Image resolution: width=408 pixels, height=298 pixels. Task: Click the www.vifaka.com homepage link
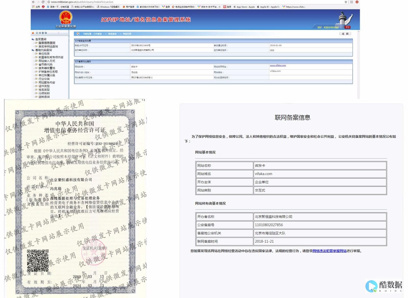(278, 66)
